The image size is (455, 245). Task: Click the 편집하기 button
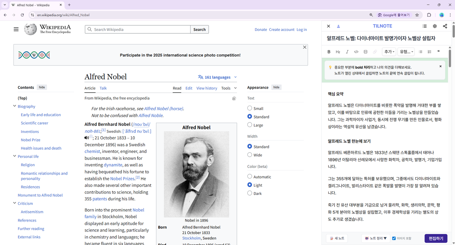pos(436,238)
